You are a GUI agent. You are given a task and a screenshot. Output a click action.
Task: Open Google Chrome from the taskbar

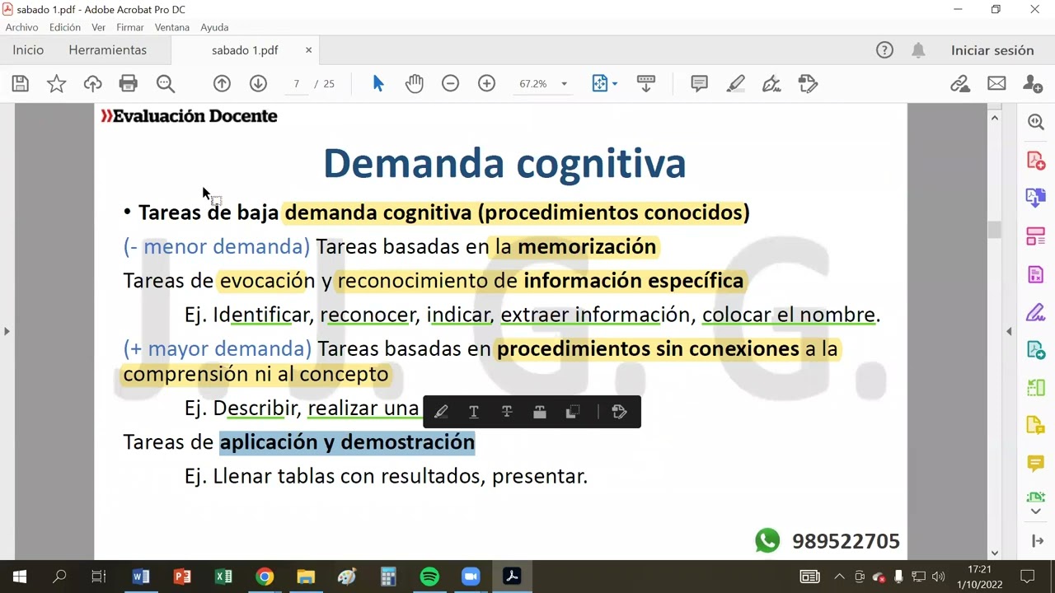[x=265, y=577]
